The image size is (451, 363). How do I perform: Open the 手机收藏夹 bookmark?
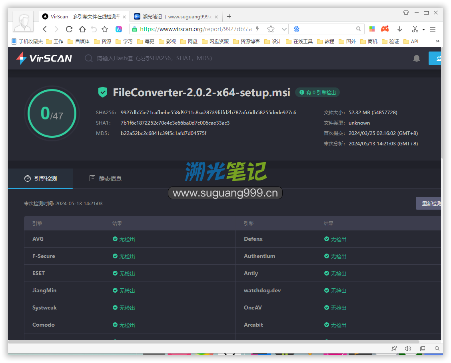point(27,42)
